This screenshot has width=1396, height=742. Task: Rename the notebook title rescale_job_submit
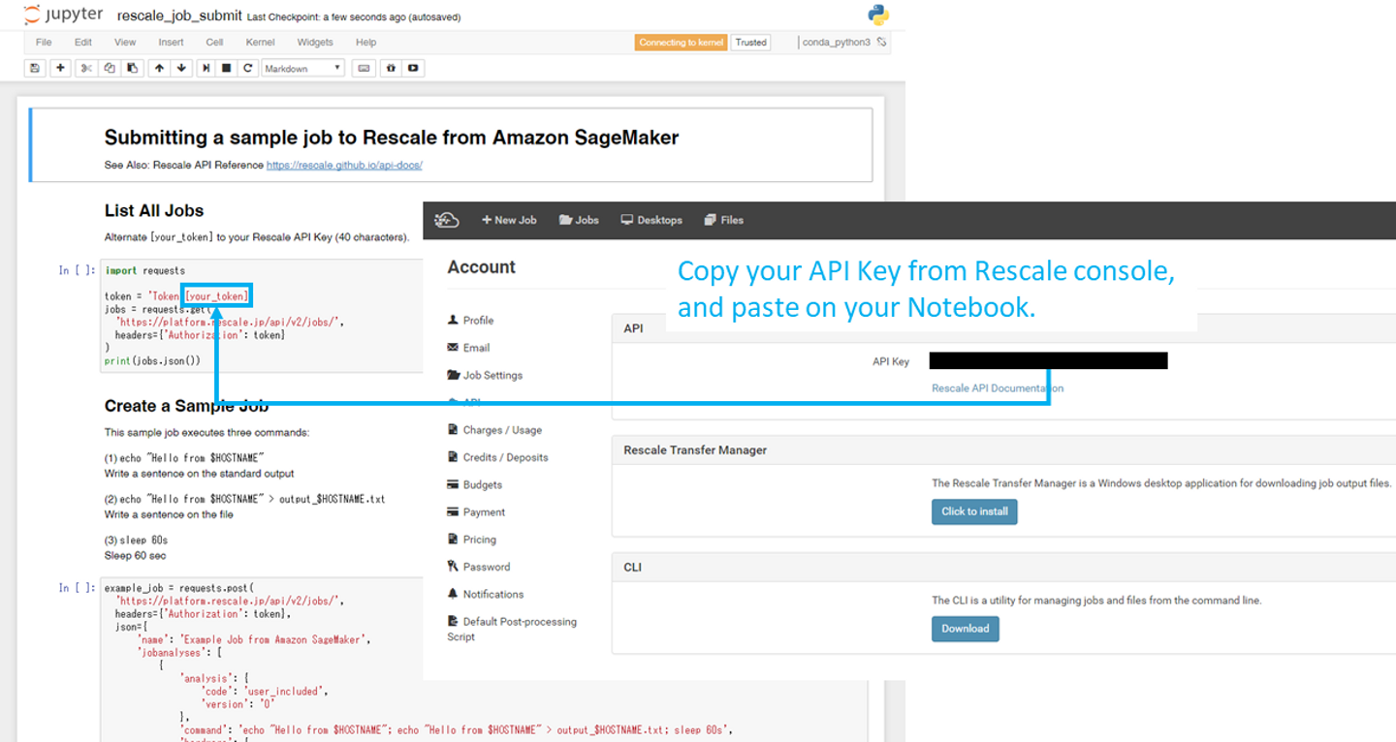(179, 15)
